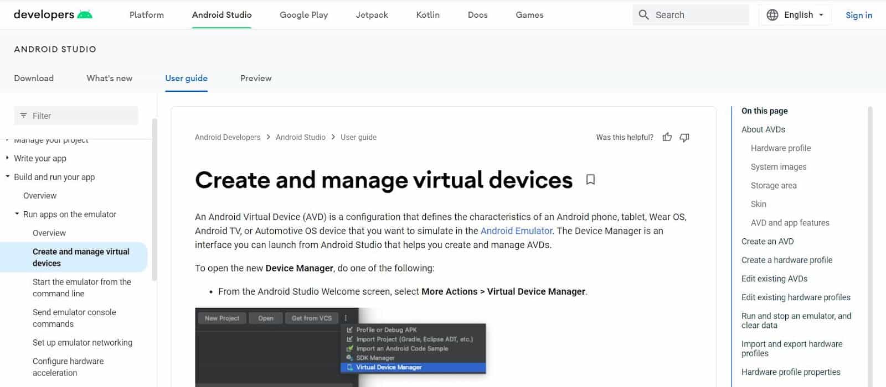Click the search magnifier icon

[643, 15]
